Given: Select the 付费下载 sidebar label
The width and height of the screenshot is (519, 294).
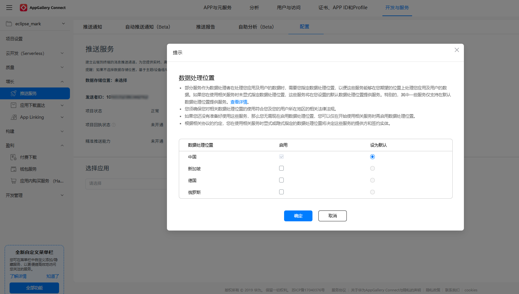Looking at the screenshot, I should [x=28, y=157].
